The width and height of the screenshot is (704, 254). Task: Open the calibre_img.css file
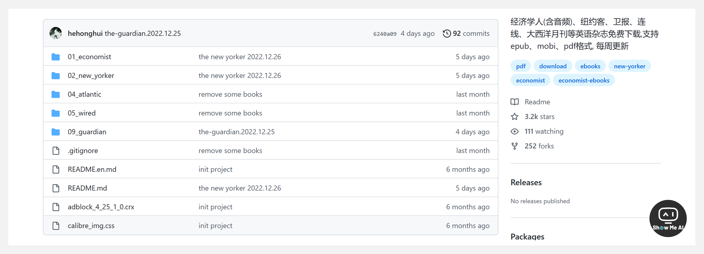tap(91, 226)
